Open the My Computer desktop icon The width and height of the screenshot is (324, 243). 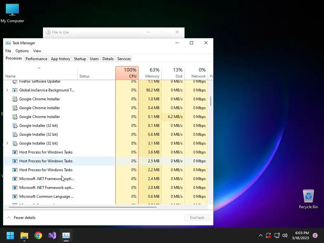click(x=12, y=13)
